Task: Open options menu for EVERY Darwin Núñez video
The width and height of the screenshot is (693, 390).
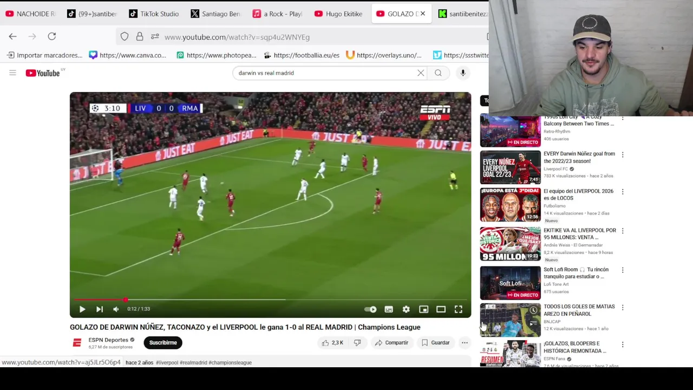Action: click(623, 154)
